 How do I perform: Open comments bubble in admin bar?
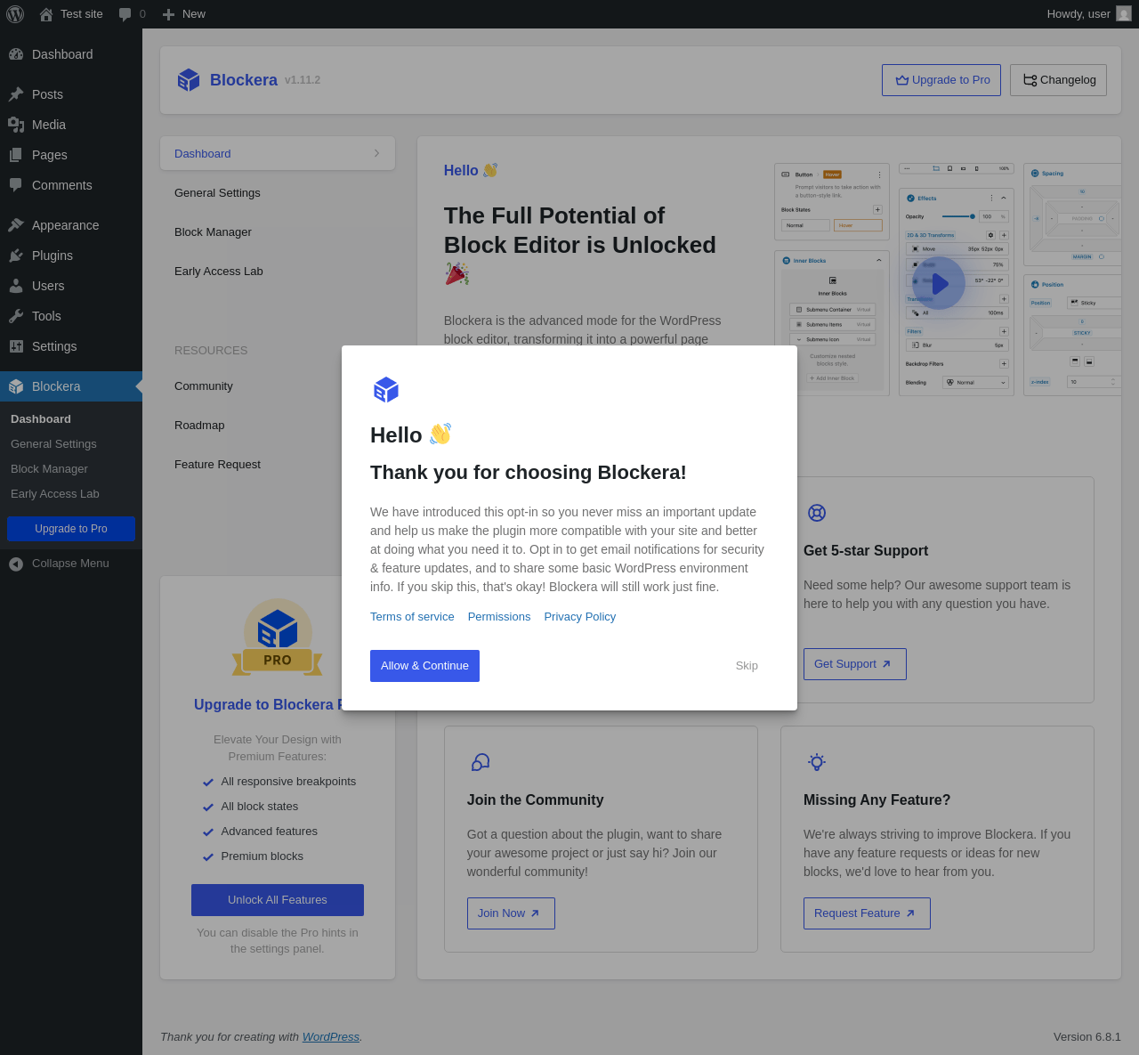(132, 14)
